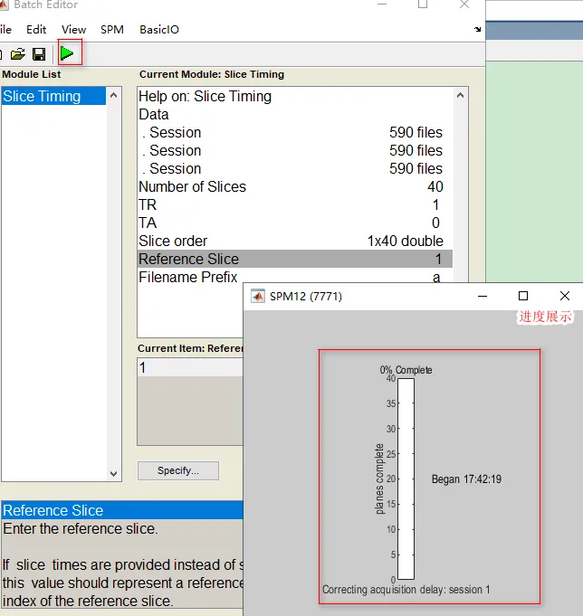
Task: Open the BasicIO menu
Action: 159,30
